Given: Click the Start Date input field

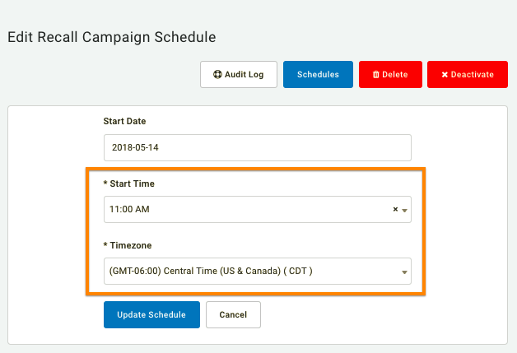Looking at the screenshot, I should 258,147.
